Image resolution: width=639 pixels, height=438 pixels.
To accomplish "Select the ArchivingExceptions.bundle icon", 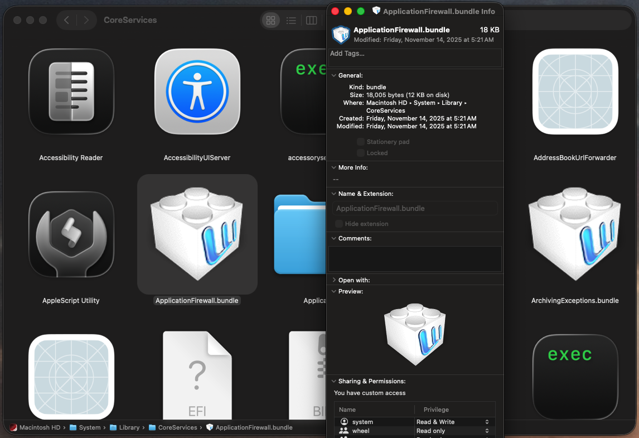I will tap(575, 234).
